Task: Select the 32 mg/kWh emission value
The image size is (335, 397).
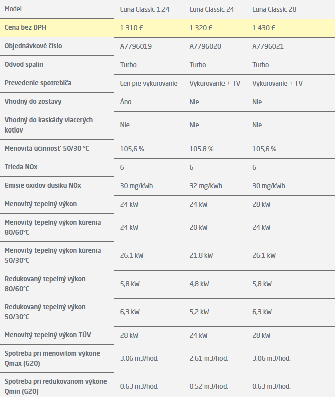Action: [x=206, y=186]
